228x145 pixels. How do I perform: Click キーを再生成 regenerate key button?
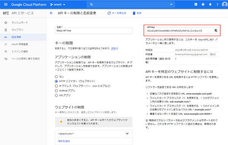pyautogui.click(x=117, y=13)
